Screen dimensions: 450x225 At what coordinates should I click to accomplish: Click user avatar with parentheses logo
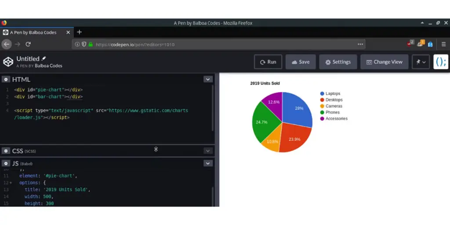(x=440, y=62)
